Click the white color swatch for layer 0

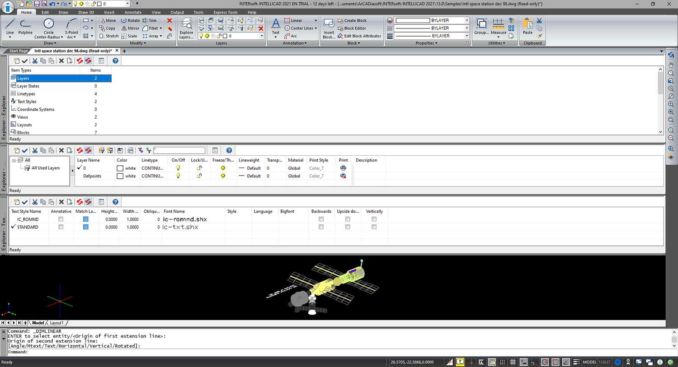click(x=120, y=168)
